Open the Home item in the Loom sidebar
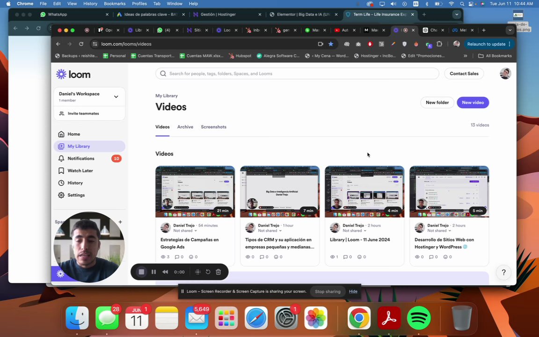 tap(89, 134)
